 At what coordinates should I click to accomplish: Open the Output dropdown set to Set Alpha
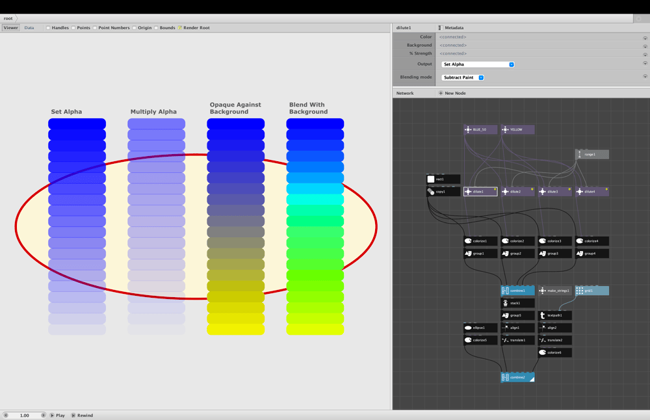pos(478,64)
